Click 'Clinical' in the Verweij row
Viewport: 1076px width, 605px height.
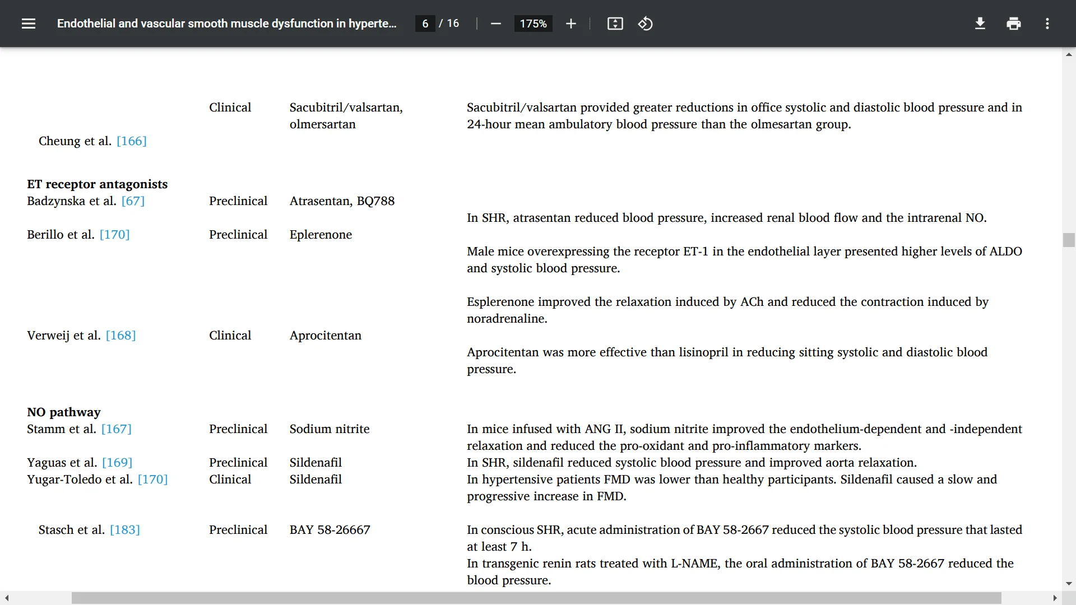[230, 336]
